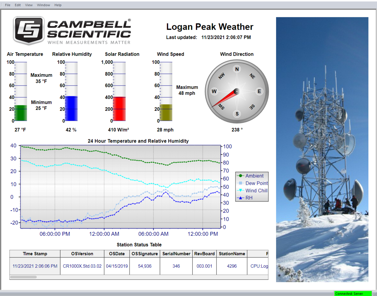Click the red Solar Radiation gauge bar
This screenshot has width=377, height=296.
click(x=119, y=109)
